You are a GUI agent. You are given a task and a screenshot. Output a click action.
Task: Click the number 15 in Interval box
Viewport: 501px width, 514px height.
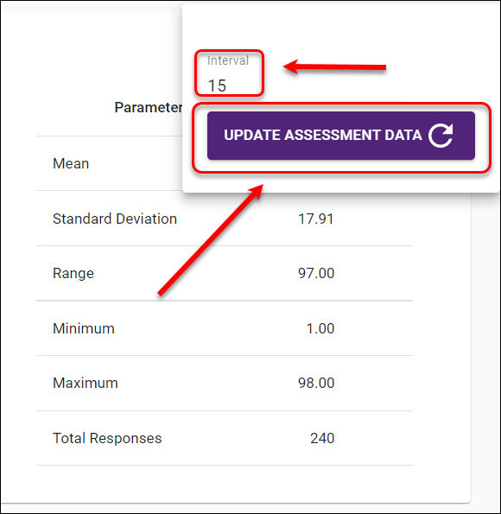click(217, 86)
